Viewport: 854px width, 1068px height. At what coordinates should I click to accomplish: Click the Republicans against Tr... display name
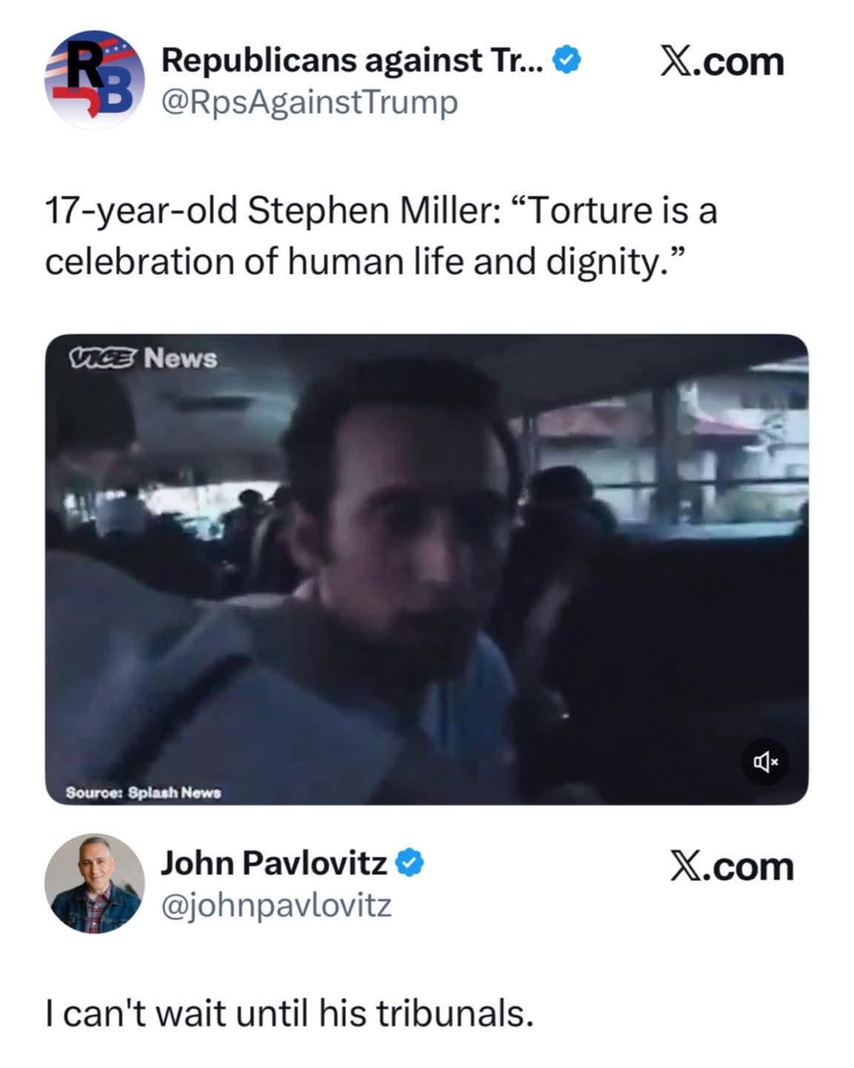tap(354, 61)
